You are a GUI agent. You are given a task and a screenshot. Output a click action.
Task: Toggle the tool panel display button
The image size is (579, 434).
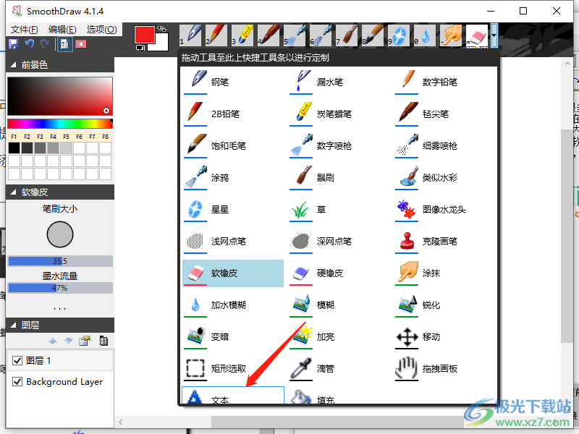[x=64, y=44]
